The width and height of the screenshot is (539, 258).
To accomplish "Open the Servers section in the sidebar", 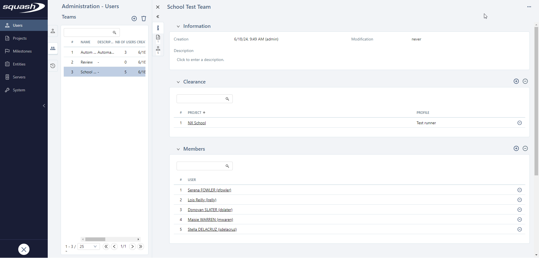I will (19, 77).
